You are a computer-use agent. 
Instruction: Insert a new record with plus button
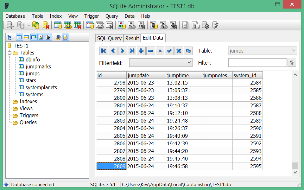(x=141, y=51)
